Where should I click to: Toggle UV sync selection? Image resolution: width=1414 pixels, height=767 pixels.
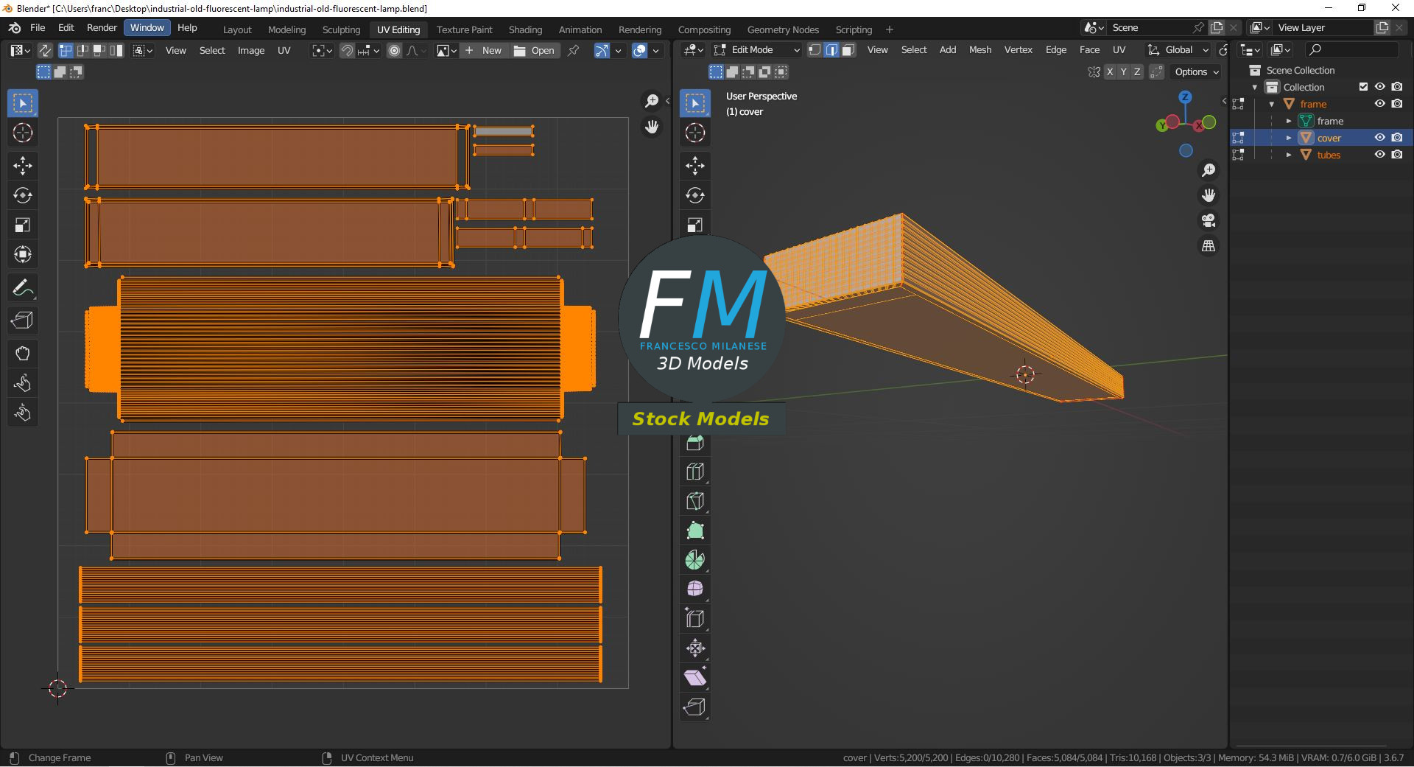click(x=45, y=50)
